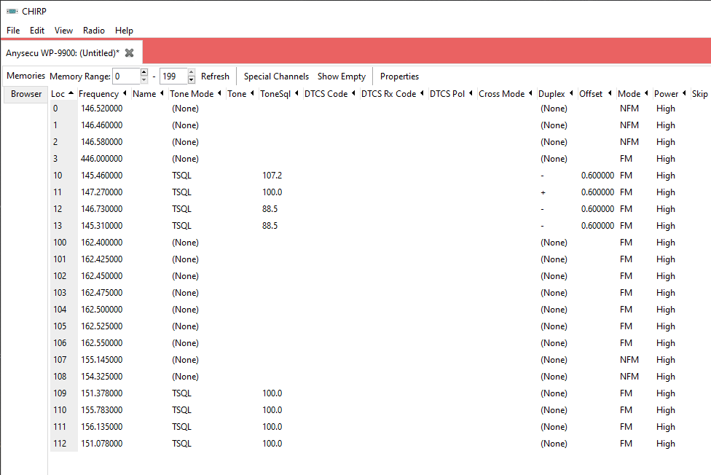This screenshot has width=711, height=475.
Task: Sort by the Tone column header
Action: 241,94
